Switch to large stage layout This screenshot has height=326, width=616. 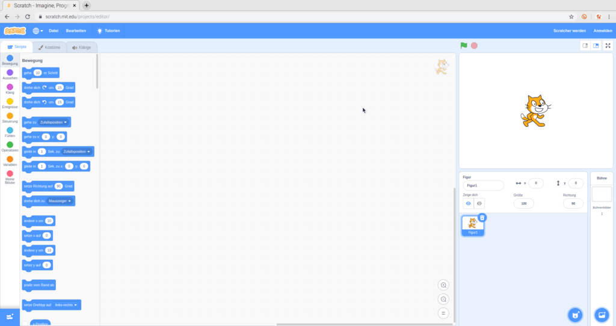click(x=596, y=46)
